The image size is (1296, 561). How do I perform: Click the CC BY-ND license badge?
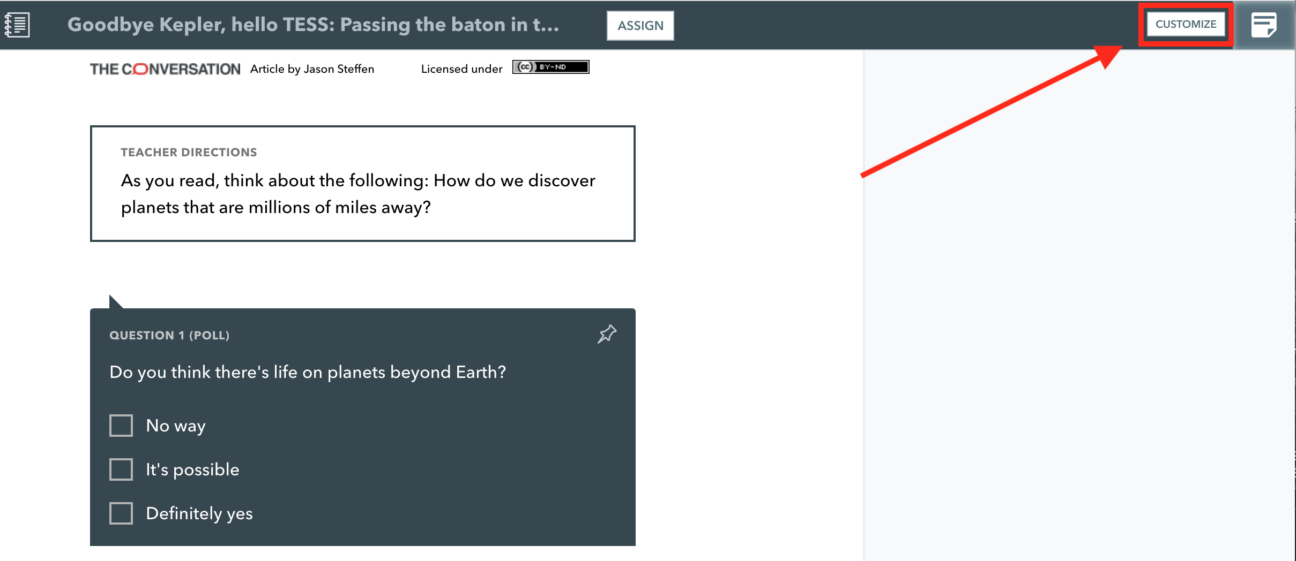pos(550,67)
